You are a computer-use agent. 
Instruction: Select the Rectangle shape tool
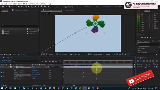26,6
